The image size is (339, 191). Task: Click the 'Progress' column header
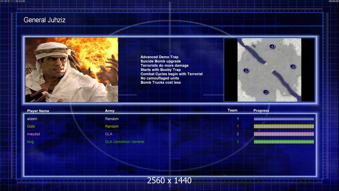click(261, 110)
